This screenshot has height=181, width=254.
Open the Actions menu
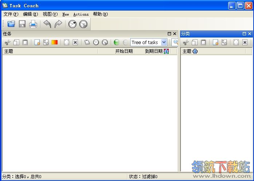coord(81,15)
